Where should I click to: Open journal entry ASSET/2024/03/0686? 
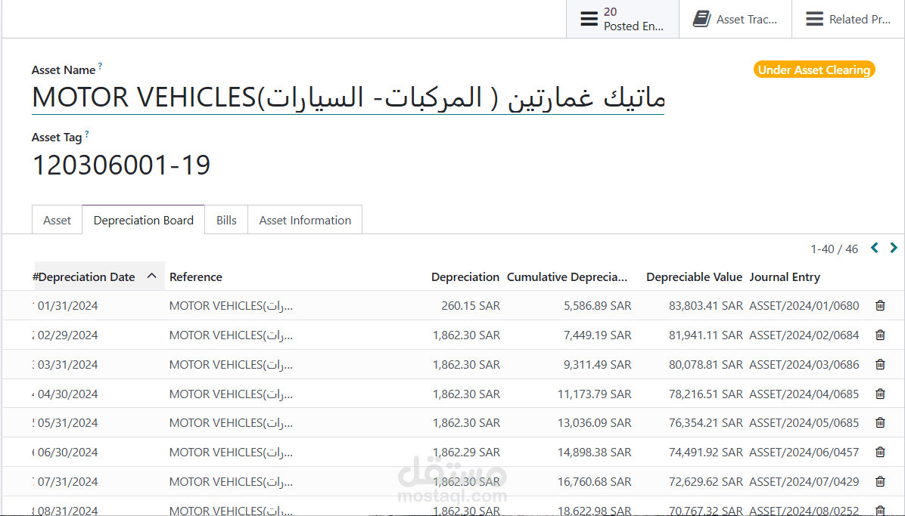point(804,364)
